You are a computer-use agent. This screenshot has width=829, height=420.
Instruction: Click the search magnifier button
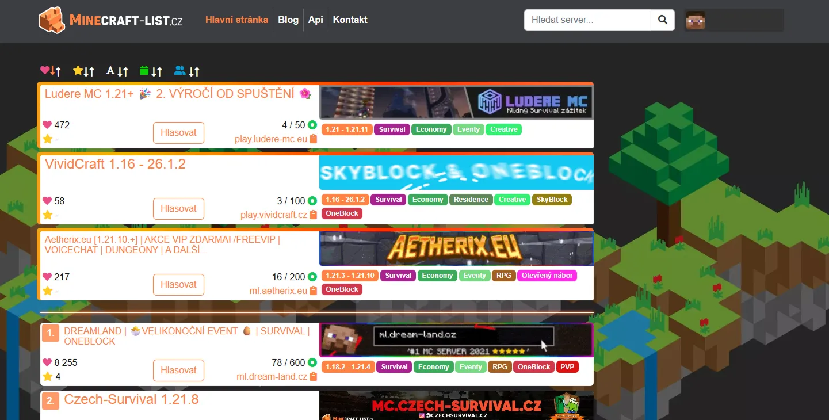[x=663, y=20]
